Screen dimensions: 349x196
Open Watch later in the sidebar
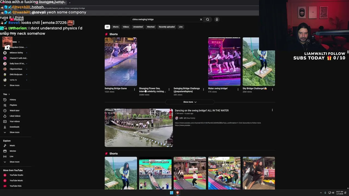(x=14, y=111)
